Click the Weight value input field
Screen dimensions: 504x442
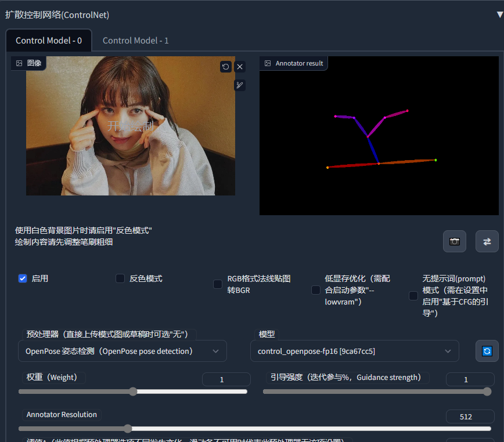coord(226,379)
